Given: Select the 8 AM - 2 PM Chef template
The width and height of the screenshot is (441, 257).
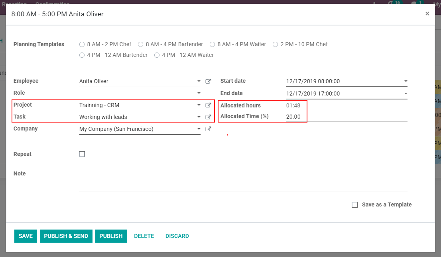Looking at the screenshot, I should point(82,44).
